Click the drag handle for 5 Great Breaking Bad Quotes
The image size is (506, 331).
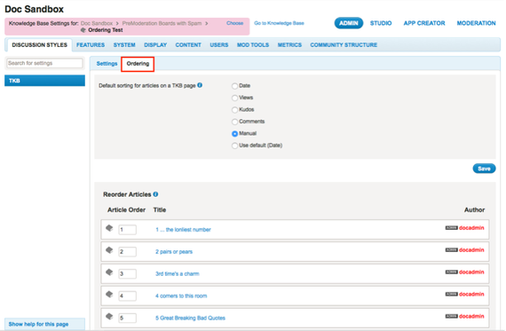pyautogui.click(x=109, y=317)
